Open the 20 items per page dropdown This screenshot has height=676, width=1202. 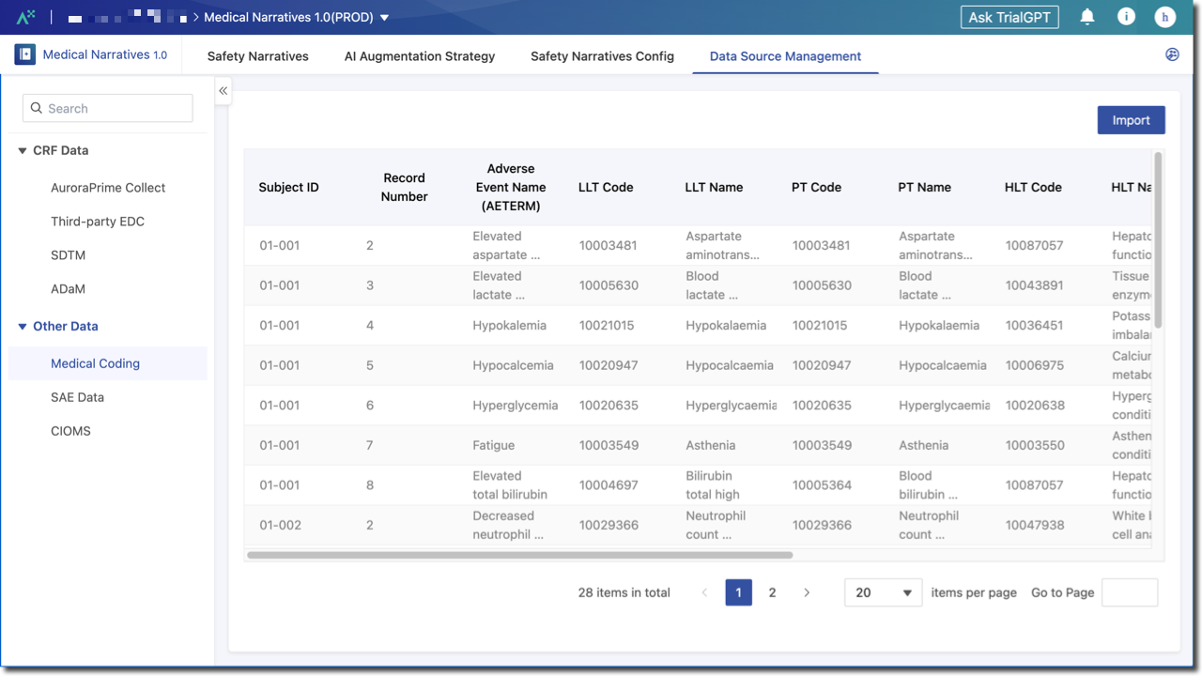(884, 592)
